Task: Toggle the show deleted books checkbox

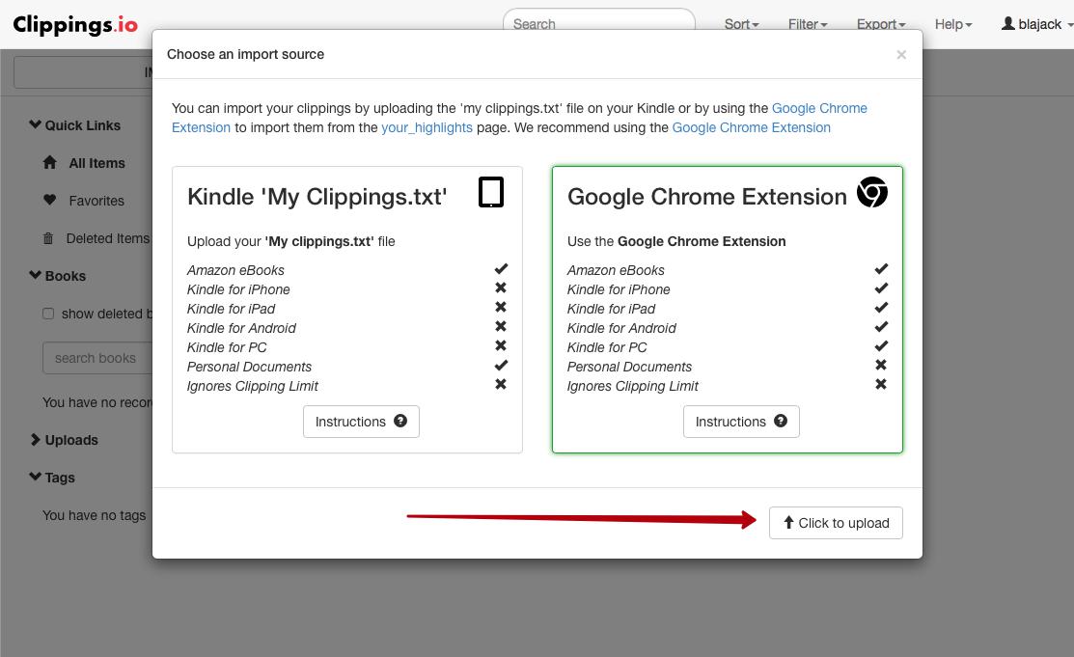Action: (48, 314)
